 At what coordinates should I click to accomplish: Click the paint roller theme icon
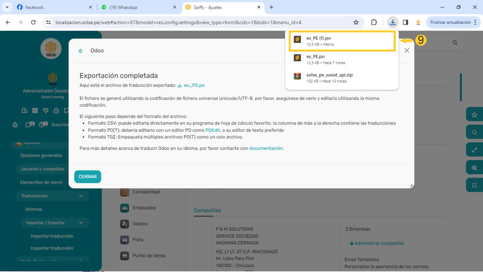coord(45,111)
